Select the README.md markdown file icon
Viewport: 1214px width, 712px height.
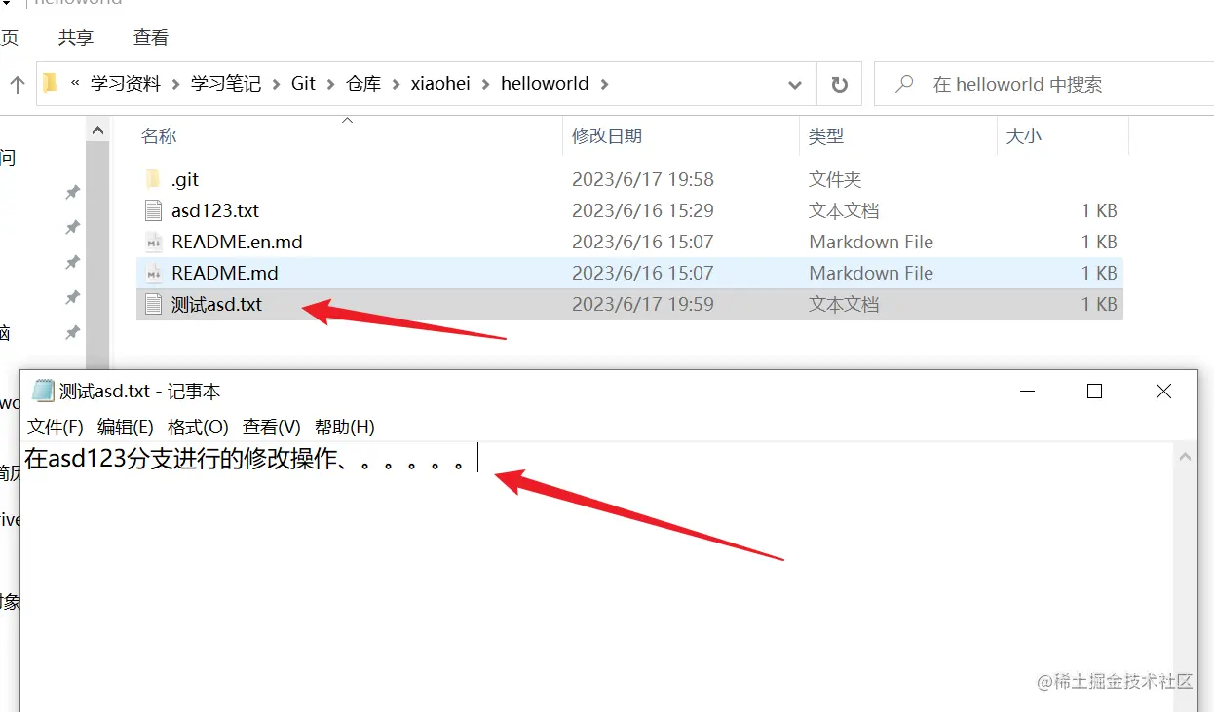pos(152,273)
